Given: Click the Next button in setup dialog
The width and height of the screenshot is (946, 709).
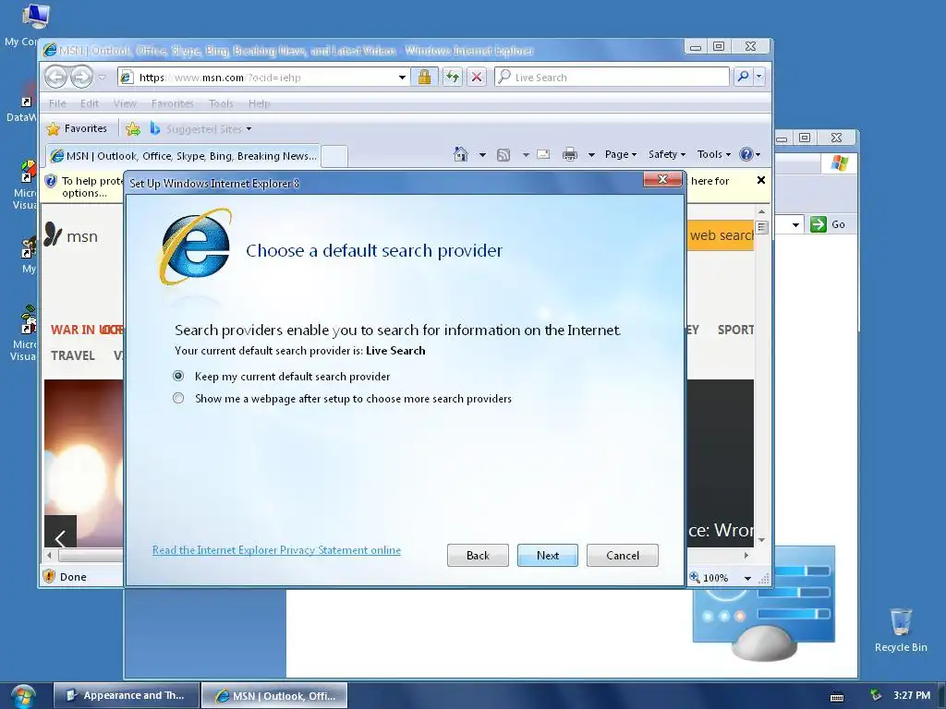Looking at the screenshot, I should (547, 555).
